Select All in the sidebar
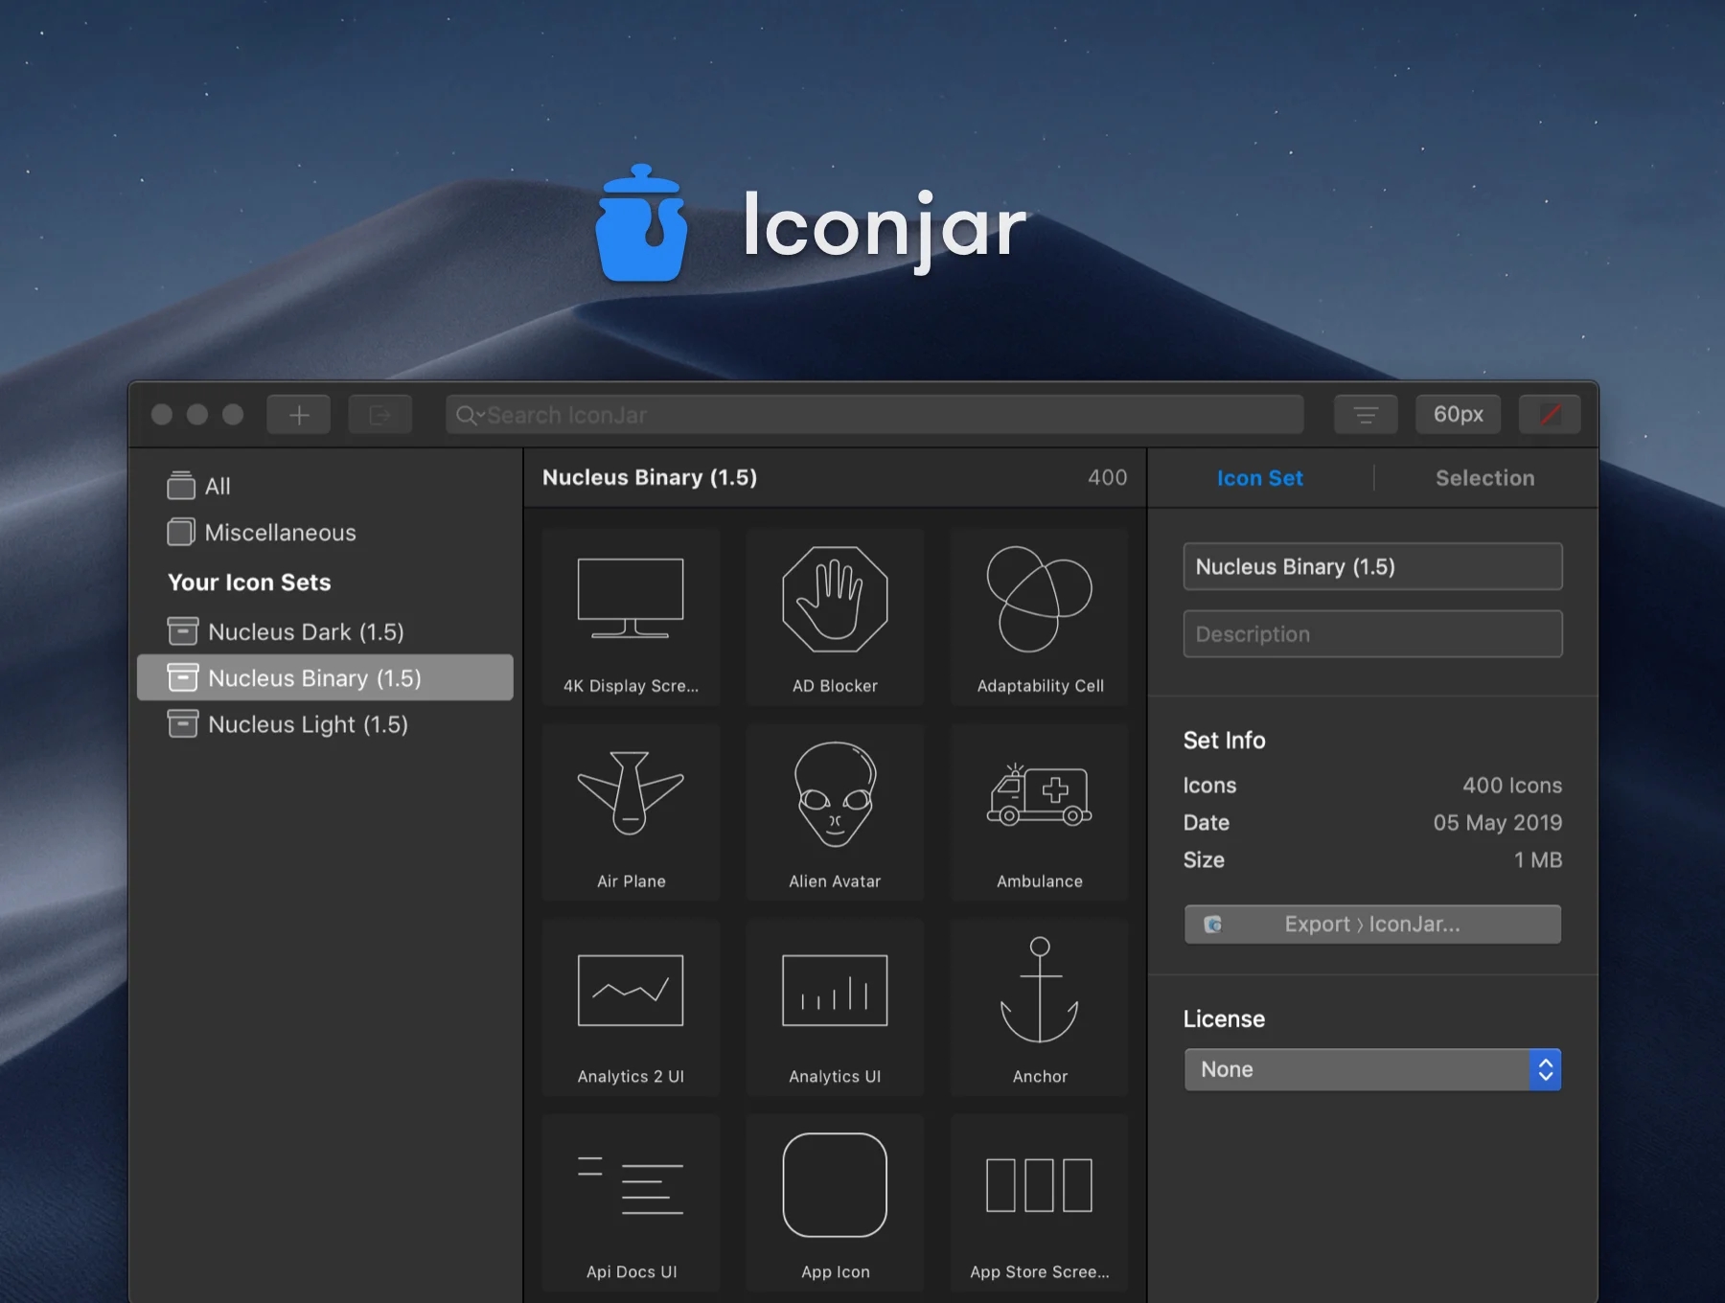 [x=326, y=486]
